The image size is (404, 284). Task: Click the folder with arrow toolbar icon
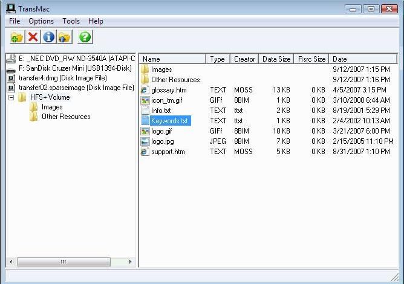pos(65,37)
